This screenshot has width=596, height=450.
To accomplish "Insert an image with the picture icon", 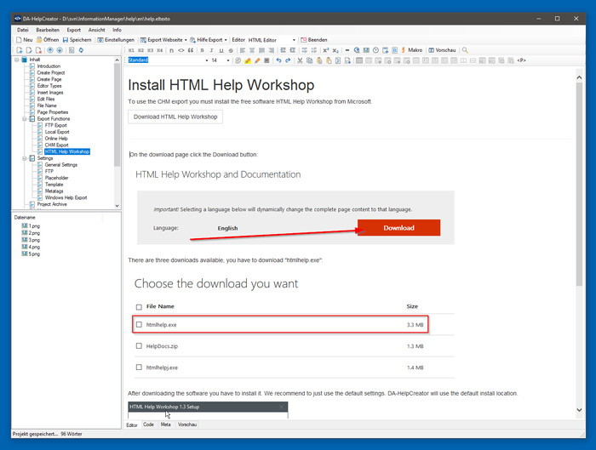I will pyautogui.click(x=366, y=50).
